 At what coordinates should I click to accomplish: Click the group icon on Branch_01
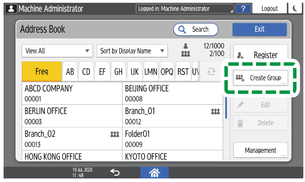click(x=215, y=111)
